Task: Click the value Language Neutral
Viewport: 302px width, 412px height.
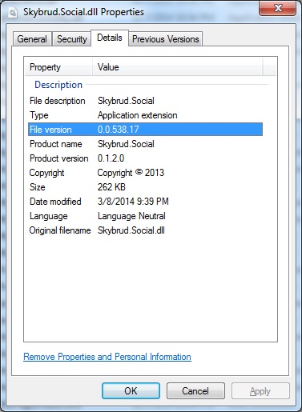Action: 131,216
